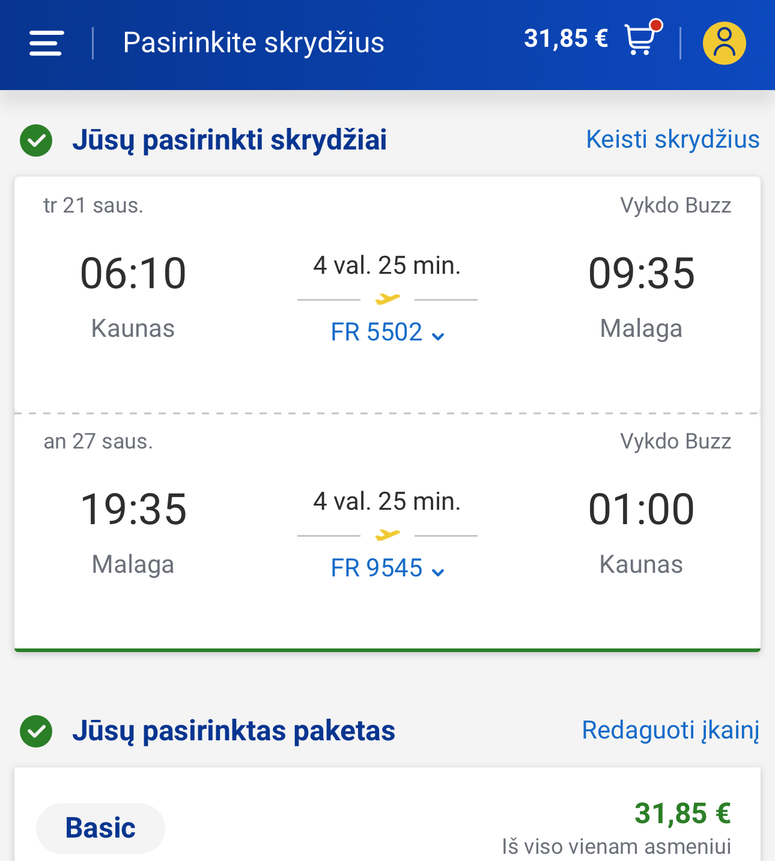Expand FR 9545 flight details
775x861 pixels.
pos(377,568)
